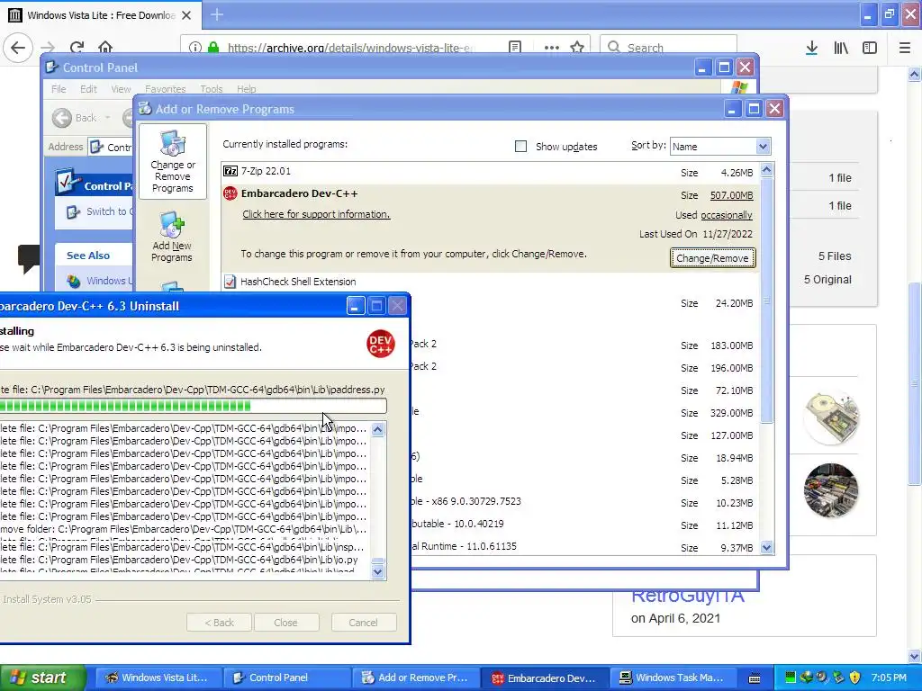Select 7-Zip 22.01 program row
922x691 pixels.
pyautogui.click(x=490, y=172)
